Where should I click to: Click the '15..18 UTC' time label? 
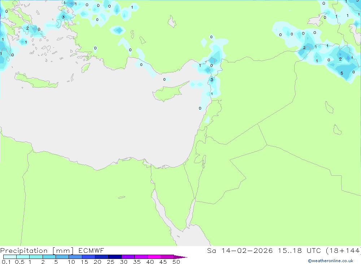[300, 250]
